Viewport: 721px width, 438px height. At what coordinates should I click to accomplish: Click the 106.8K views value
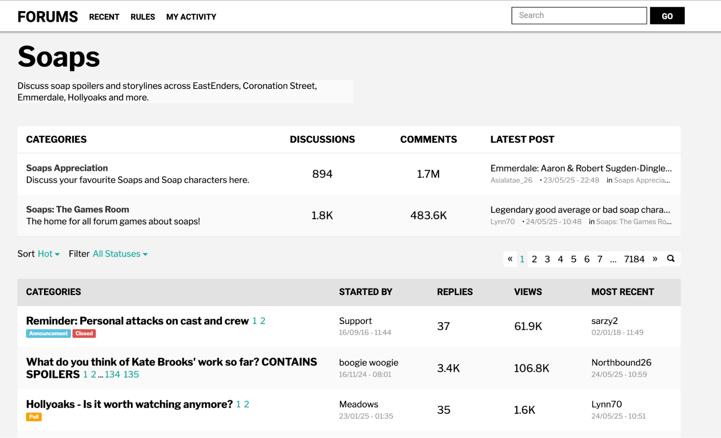point(531,368)
